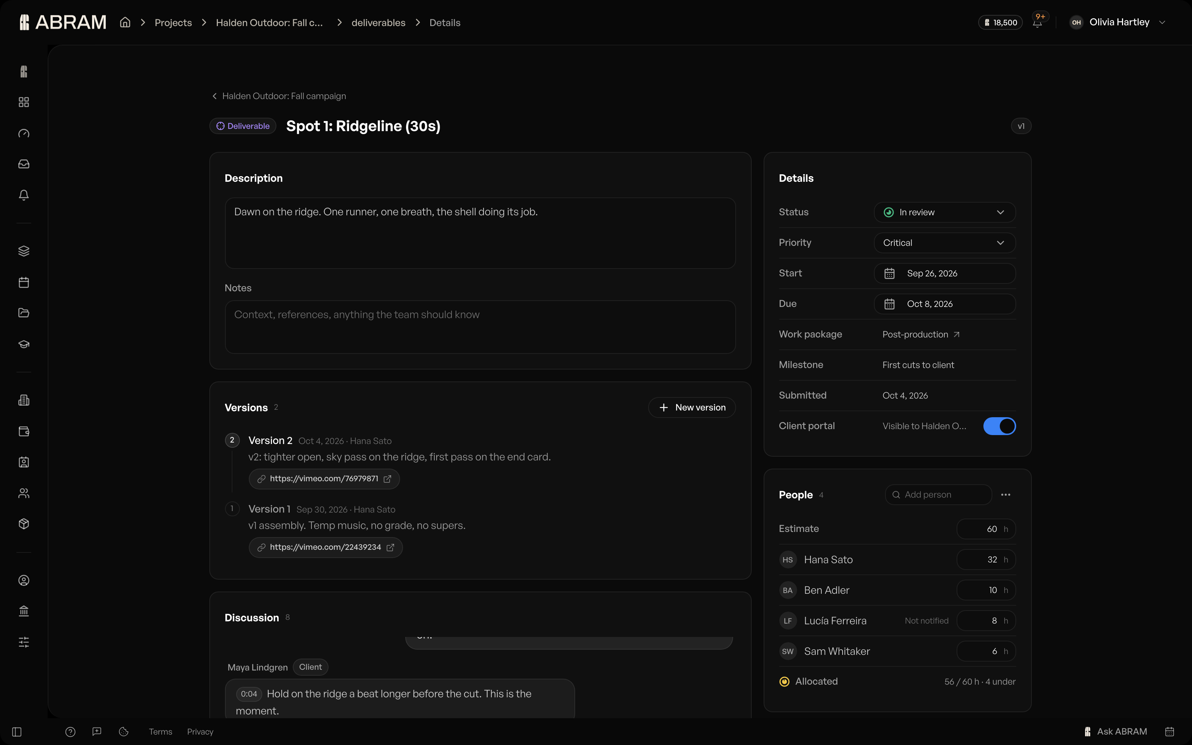Open the help question mark icon

[70, 732]
